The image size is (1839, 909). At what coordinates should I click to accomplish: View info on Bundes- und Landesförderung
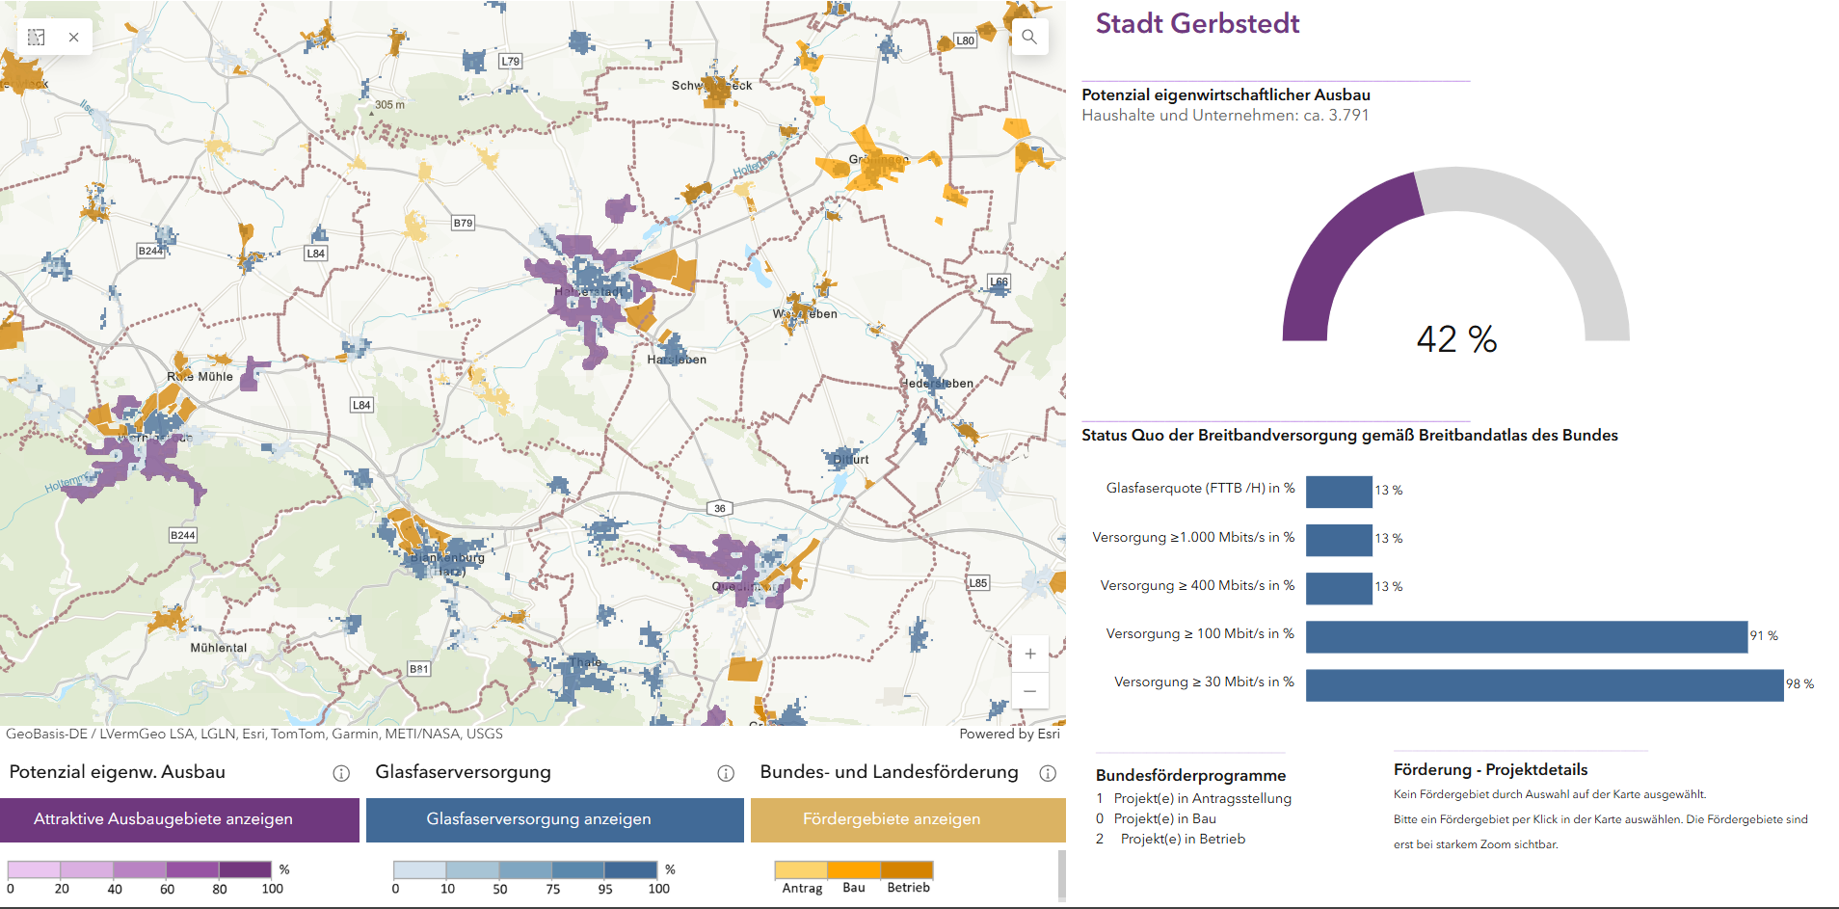1048,773
